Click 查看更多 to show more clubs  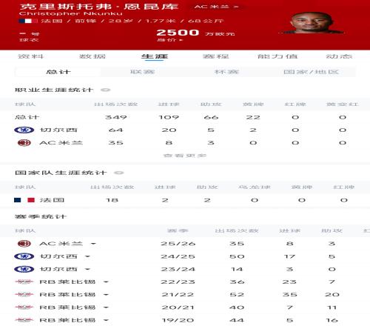(185, 156)
